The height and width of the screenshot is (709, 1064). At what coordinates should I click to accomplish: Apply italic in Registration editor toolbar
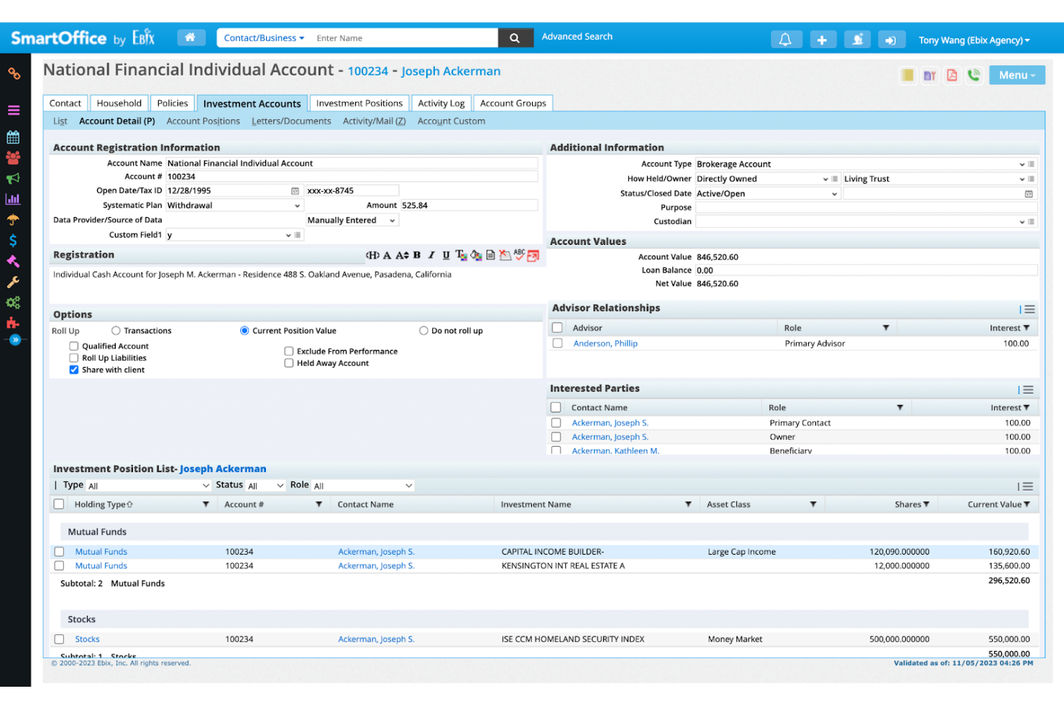pos(431,255)
